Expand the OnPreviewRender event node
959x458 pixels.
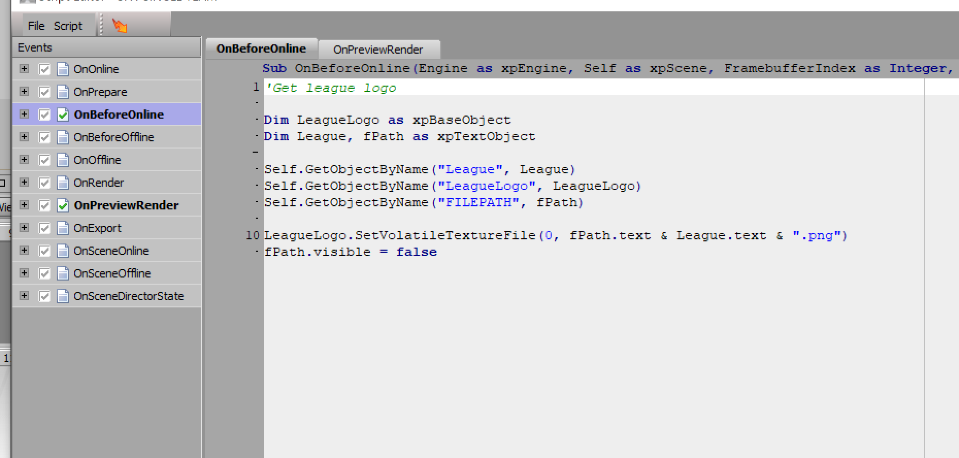tap(24, 205)
